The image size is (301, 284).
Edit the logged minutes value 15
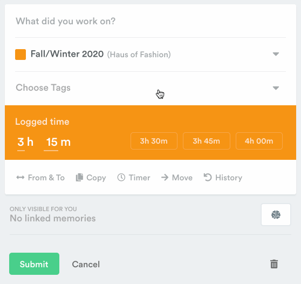[x=51, y=142]
